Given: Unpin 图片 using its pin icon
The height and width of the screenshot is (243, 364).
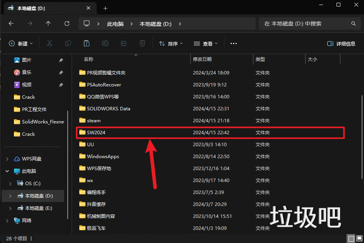Looking at the screenshot, I should (x=61, y=60).
